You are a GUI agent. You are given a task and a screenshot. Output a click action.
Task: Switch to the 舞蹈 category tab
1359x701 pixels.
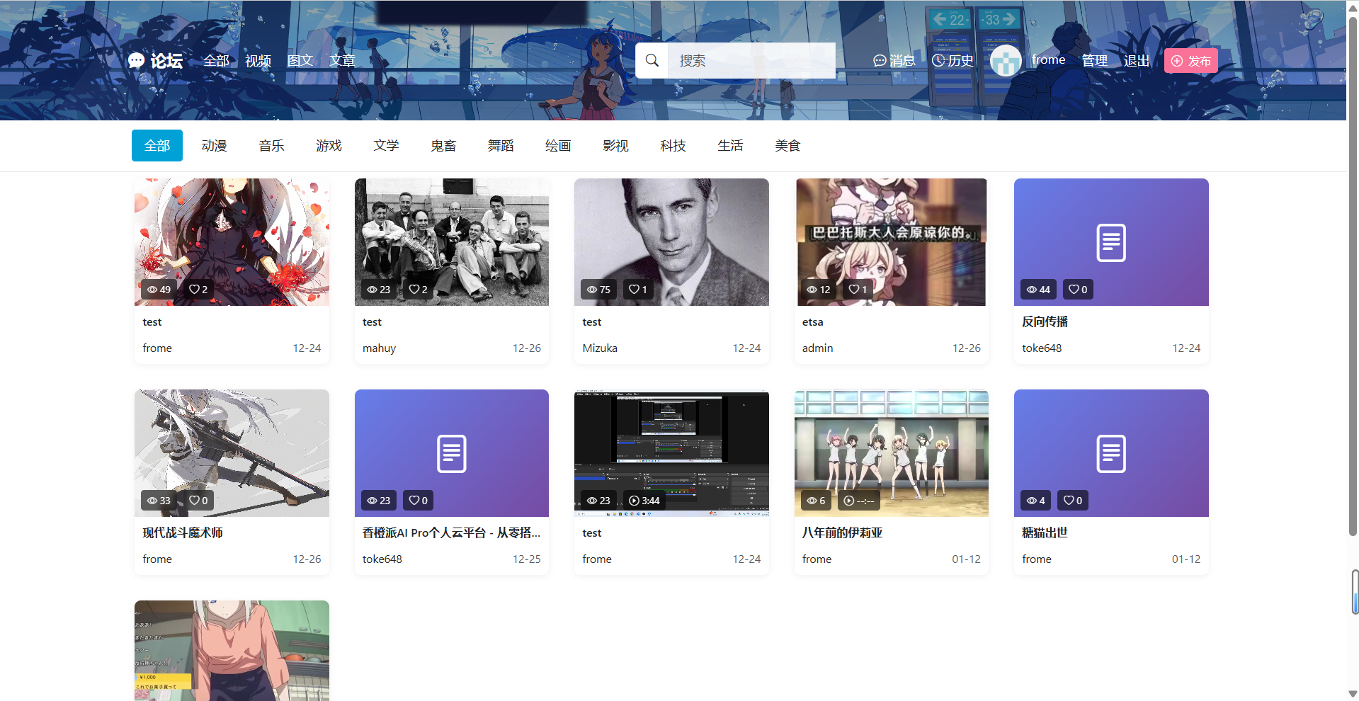click(x=501, y=145)
